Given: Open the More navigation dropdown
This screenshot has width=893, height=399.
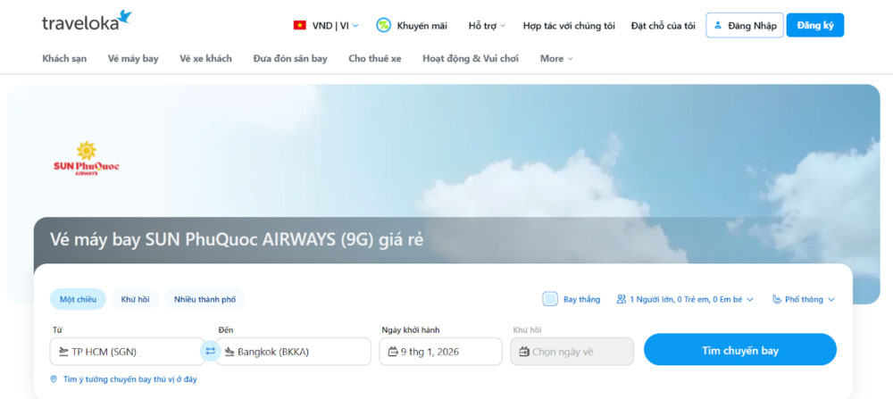Looking at the screenshot, I should click(556, 59).
